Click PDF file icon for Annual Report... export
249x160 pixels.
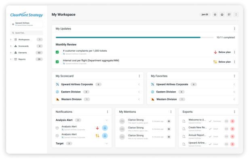coord(184,137)
